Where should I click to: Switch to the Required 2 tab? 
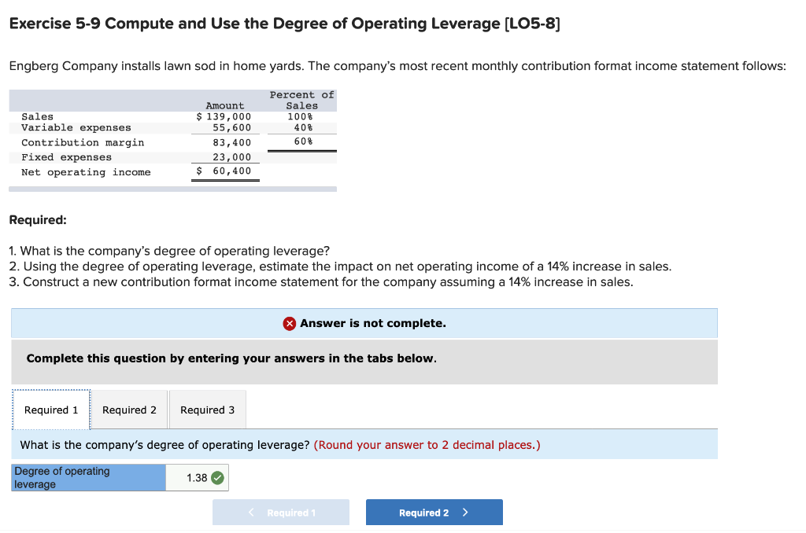(128, 409)
